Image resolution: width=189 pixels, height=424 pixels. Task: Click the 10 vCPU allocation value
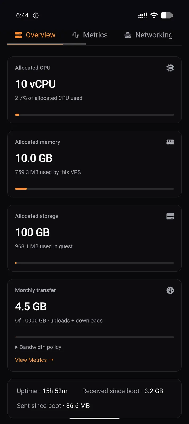point(35,84)
